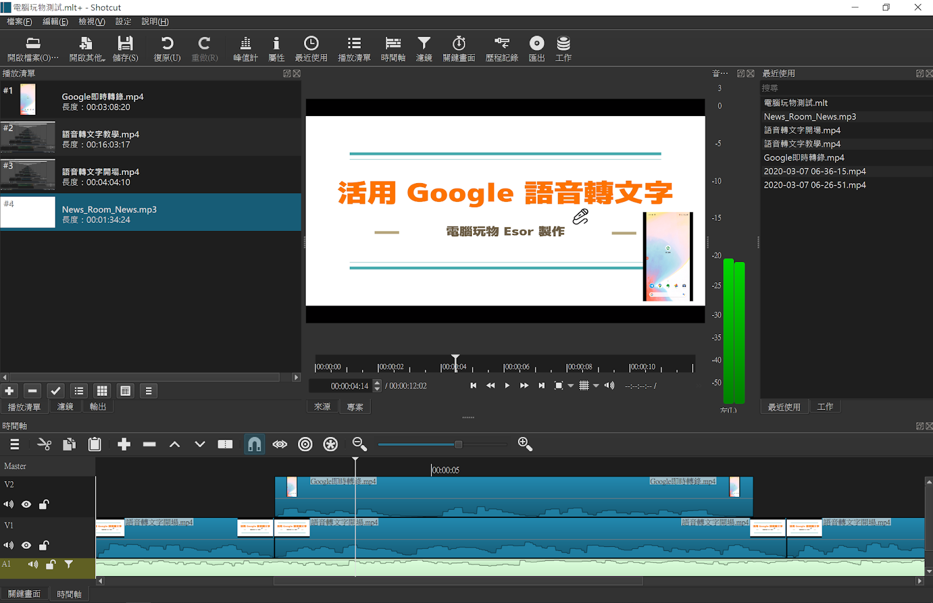This screenshot has width=933, height=603.
Task: Paste clip using clipboard icon
Action: 94,444
